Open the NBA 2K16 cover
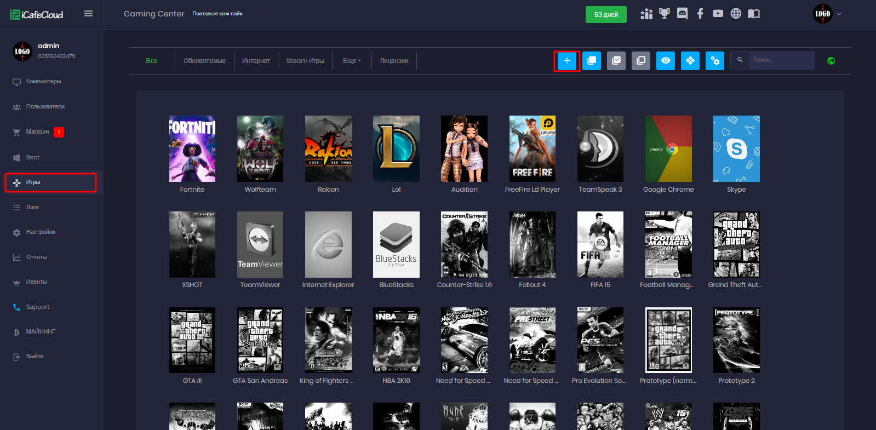 [x=396, y=340]
